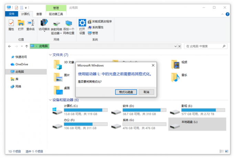Switch to the 查看 view tab

click(x=39, y=14)
